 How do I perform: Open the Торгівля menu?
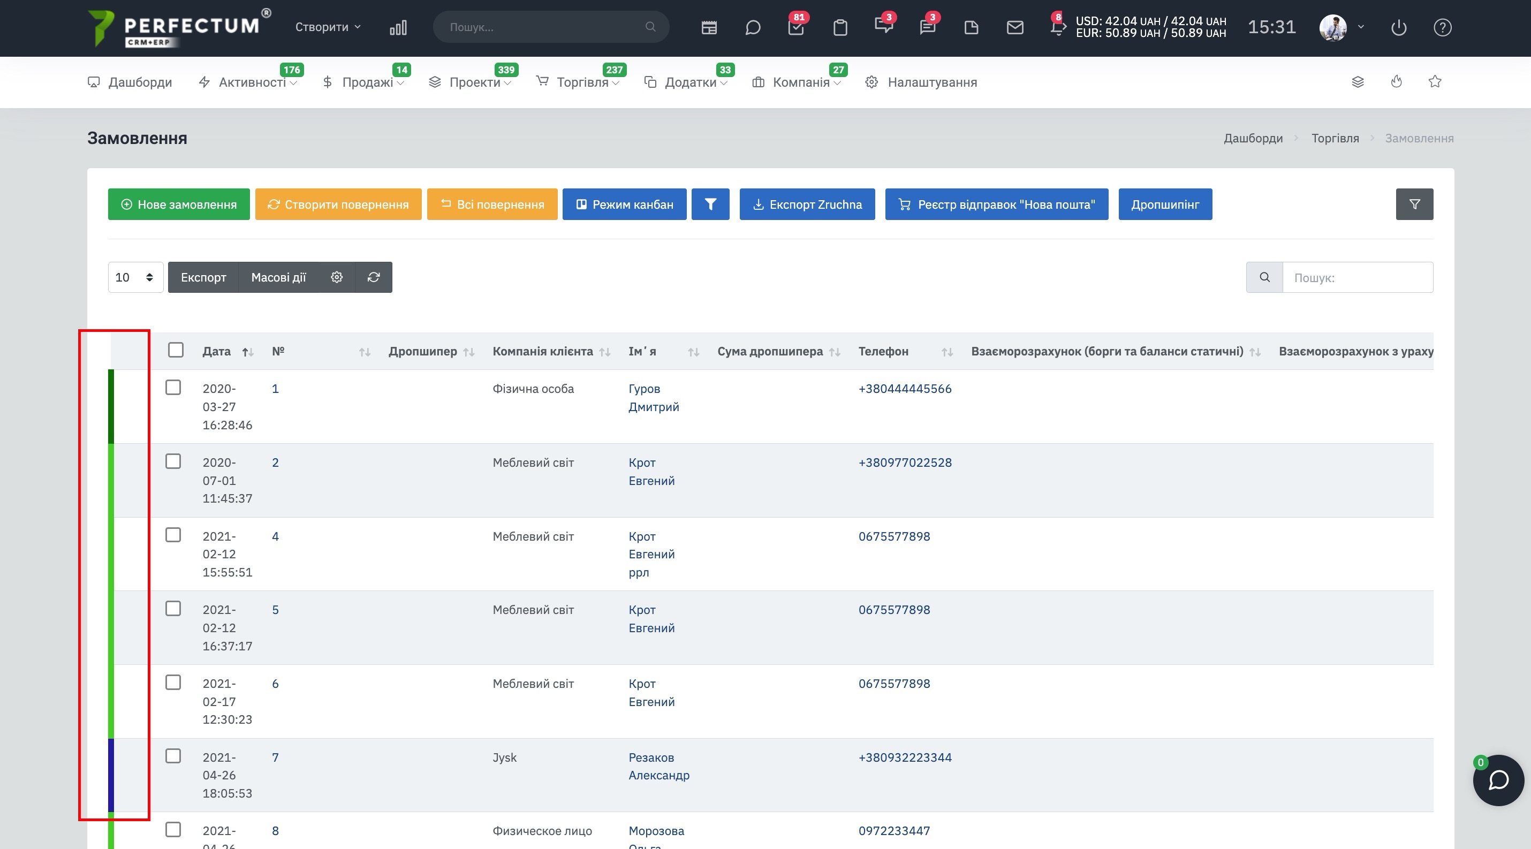(x=578, y=82)
